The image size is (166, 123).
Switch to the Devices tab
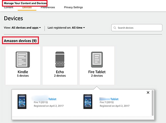27,8
